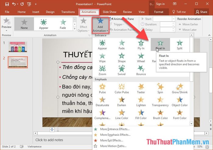Collapse the ribbon with the chevron
Screen dimensions: 213x150
pos(209,35)
